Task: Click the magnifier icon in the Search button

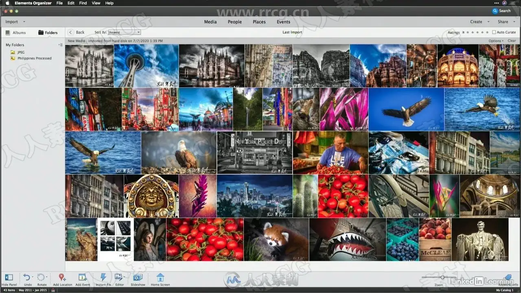Action: point(495,11)
